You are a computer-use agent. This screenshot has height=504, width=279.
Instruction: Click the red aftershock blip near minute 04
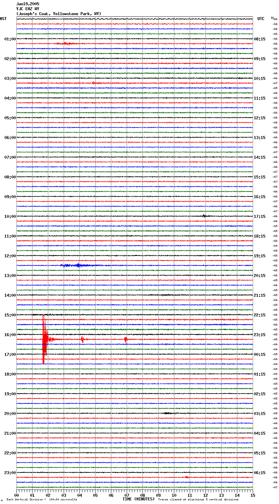pos(82,339)
